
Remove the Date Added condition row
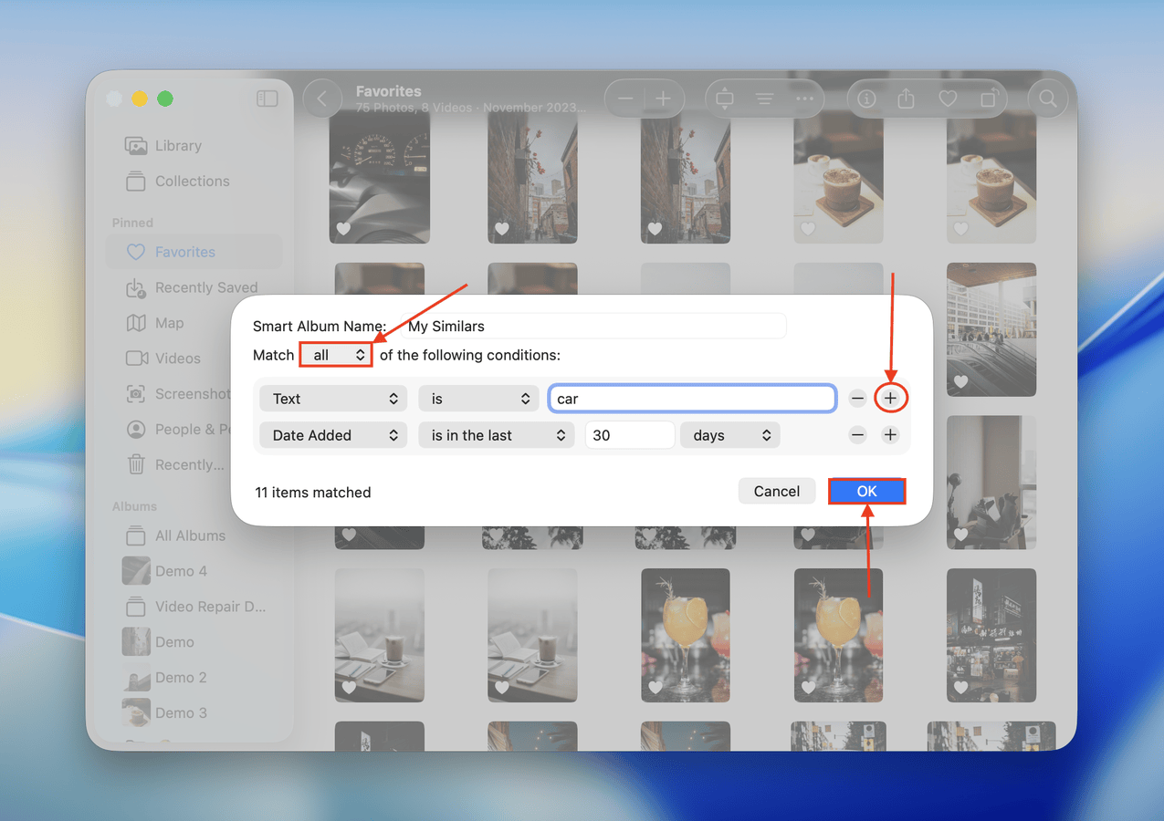click(857, 435)
